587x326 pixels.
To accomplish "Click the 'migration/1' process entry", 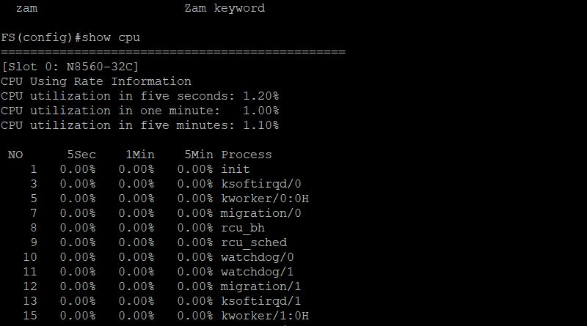I will pyautogui.click(x=261, y=286).
